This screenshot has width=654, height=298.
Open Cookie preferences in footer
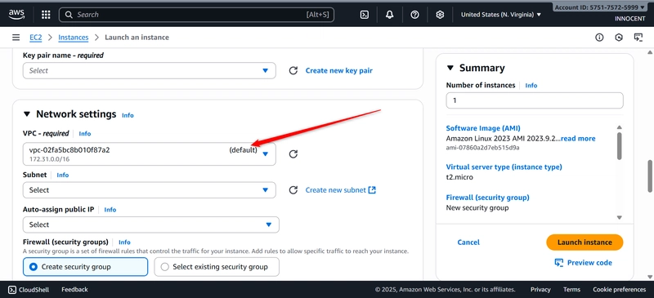[620, 289]
